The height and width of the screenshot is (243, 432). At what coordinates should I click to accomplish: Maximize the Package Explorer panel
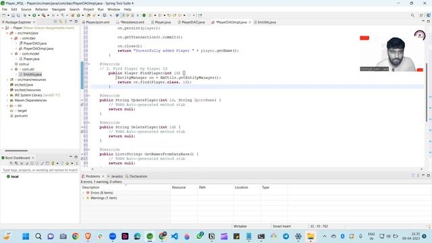pyautogui.click(x=76, y=22)
